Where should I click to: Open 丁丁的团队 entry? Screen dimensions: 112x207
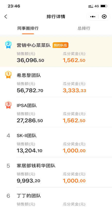coord(56,197)
